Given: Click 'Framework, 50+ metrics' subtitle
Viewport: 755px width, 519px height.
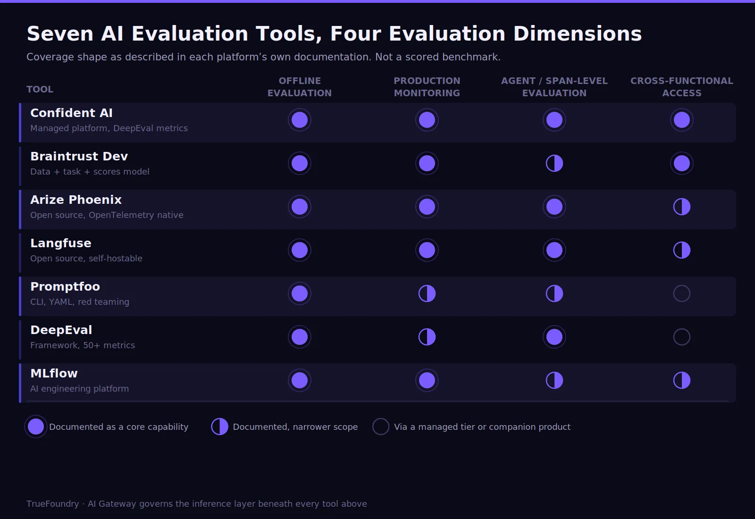Looking at the screenshot, I should click(x=83, y=345).
